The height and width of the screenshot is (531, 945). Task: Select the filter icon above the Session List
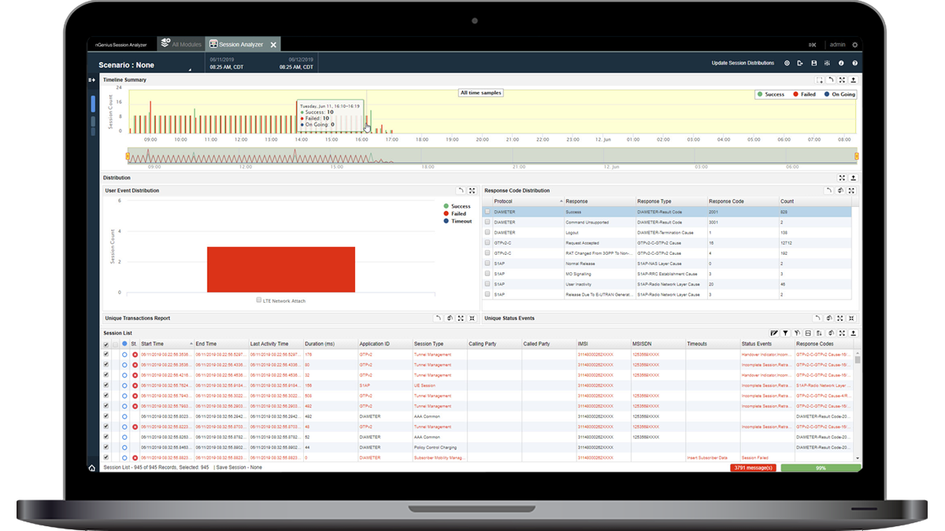pyautogui.click(x=786, y=333)
